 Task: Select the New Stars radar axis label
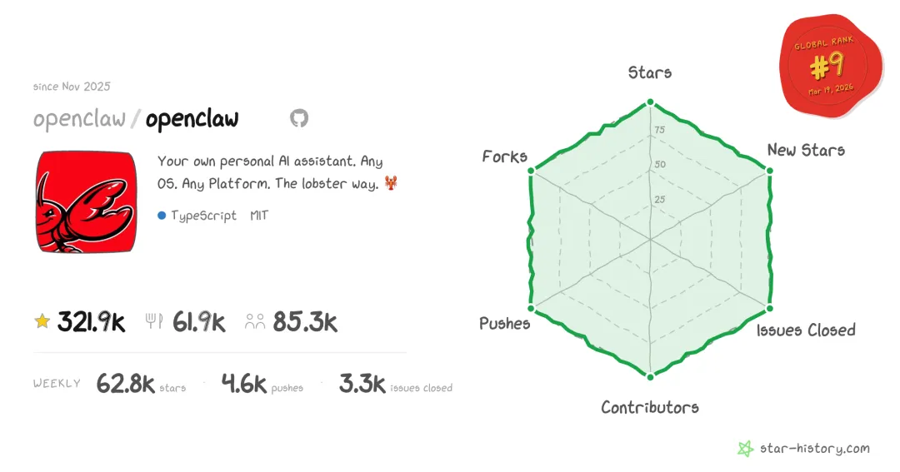(806, 151)
